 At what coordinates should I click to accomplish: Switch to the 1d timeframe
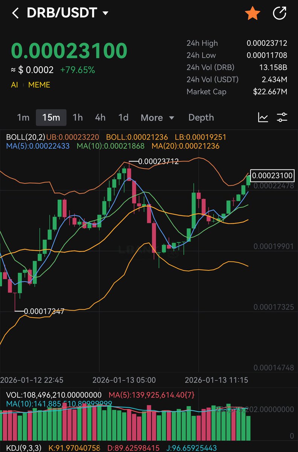point(124,118)
